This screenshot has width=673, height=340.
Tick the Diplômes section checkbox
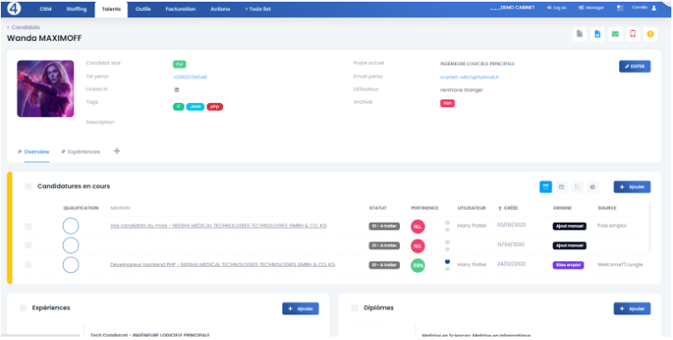pyautogui.click(x=355, y=308)
